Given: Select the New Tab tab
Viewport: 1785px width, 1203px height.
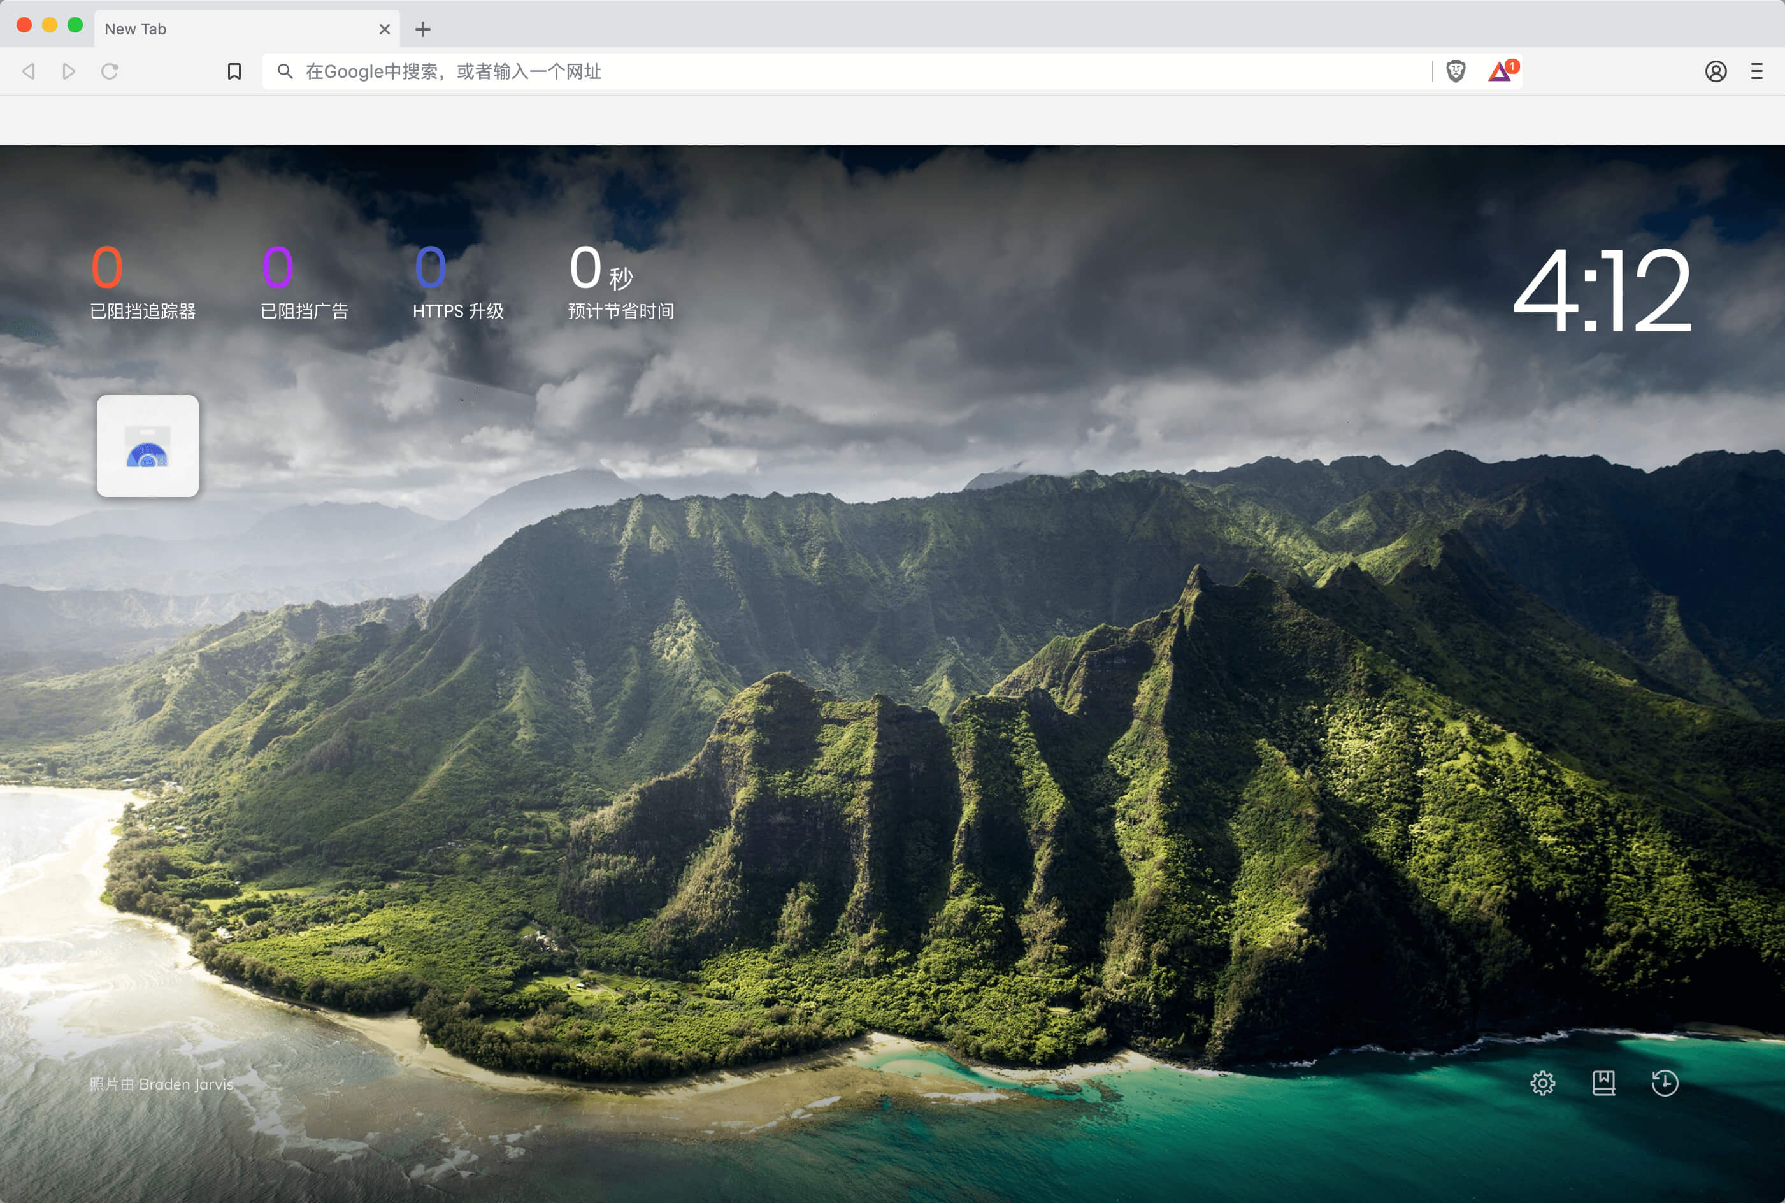Looking at the screenshot, I should (247, 29).
